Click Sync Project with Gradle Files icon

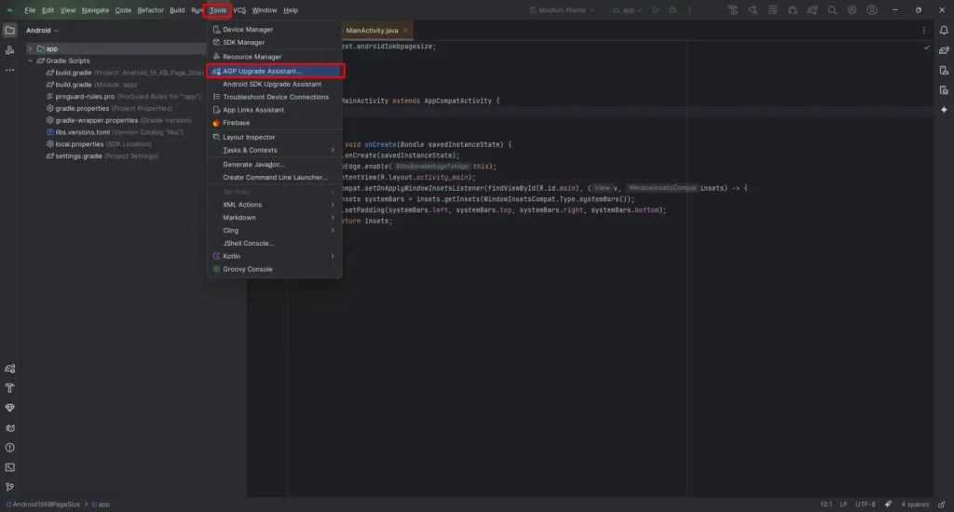click(812, 10)
